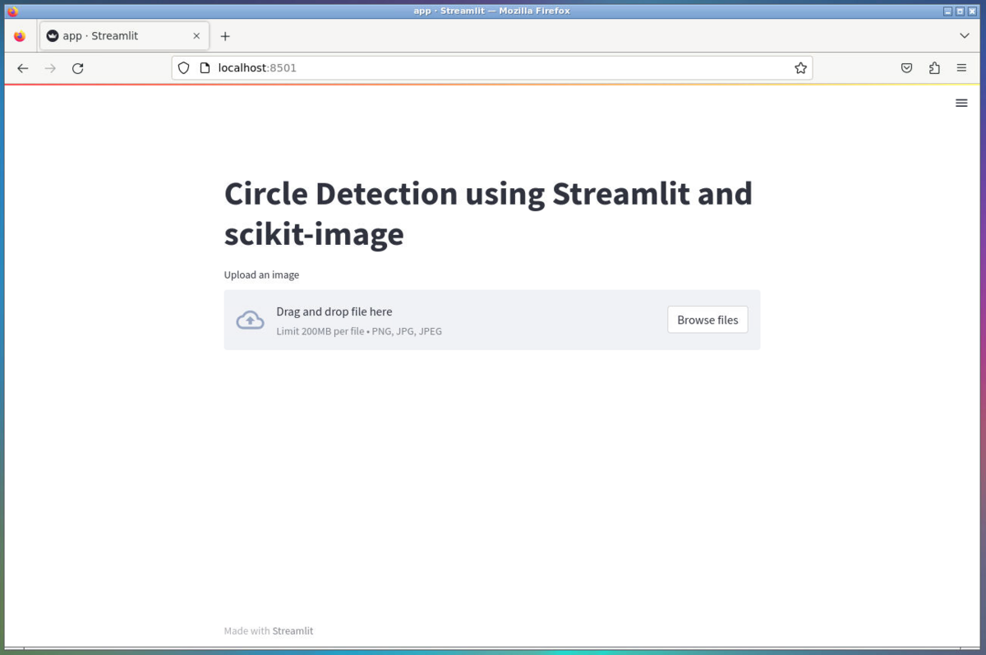This screenshot has height=655, width=986.
Task: Reload the current page
Action: 78,68
